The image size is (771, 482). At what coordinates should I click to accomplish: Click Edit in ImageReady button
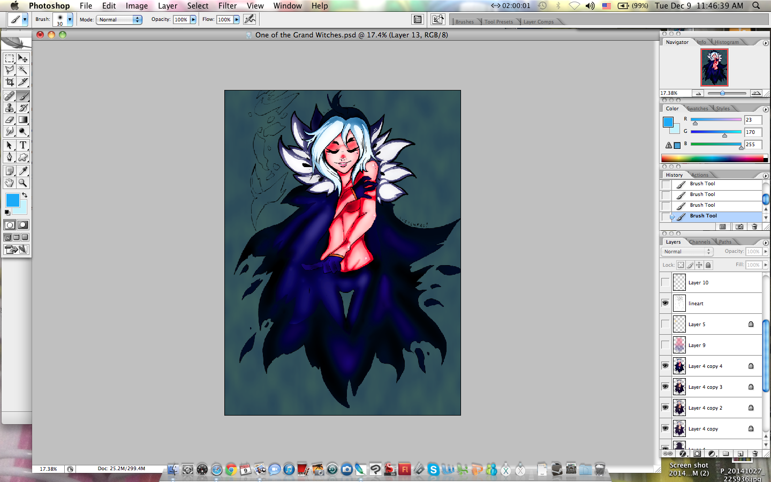16,250
